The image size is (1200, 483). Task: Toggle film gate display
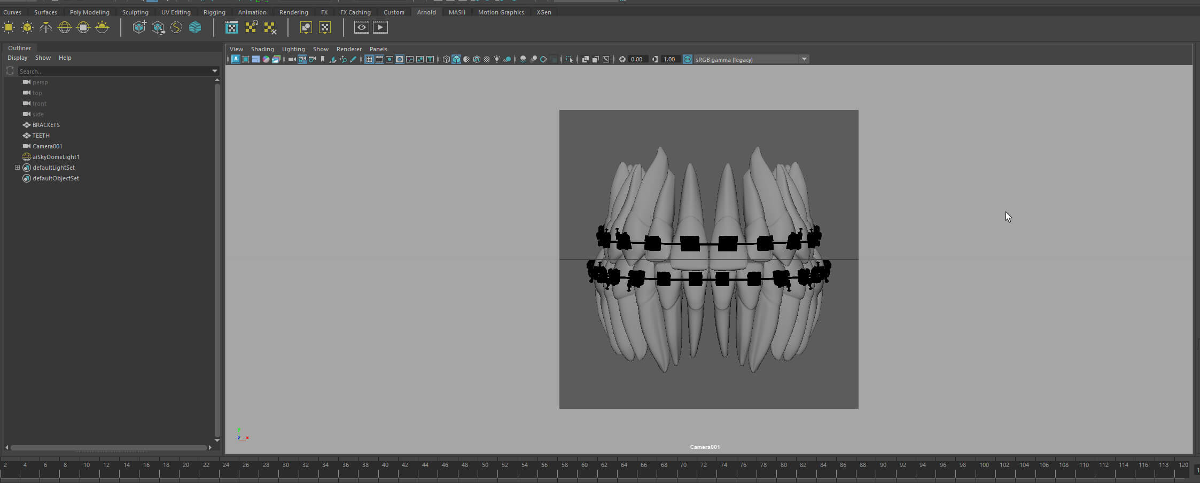tap(379, 59)
